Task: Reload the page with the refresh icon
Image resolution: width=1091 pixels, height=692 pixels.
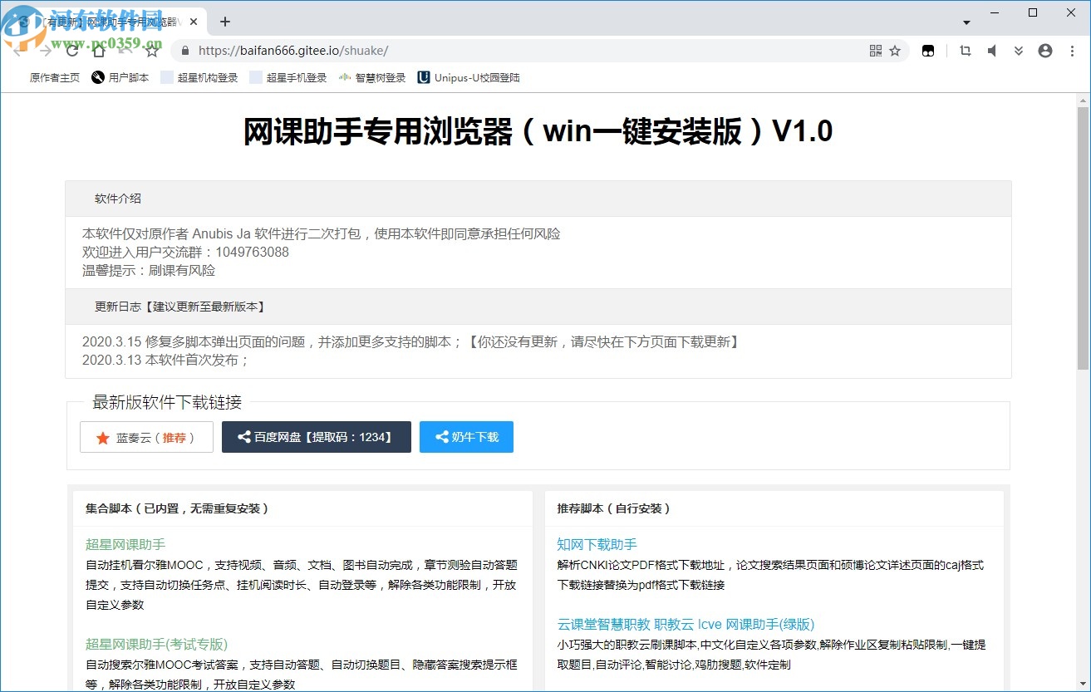Action: click(x=71, y=51)
